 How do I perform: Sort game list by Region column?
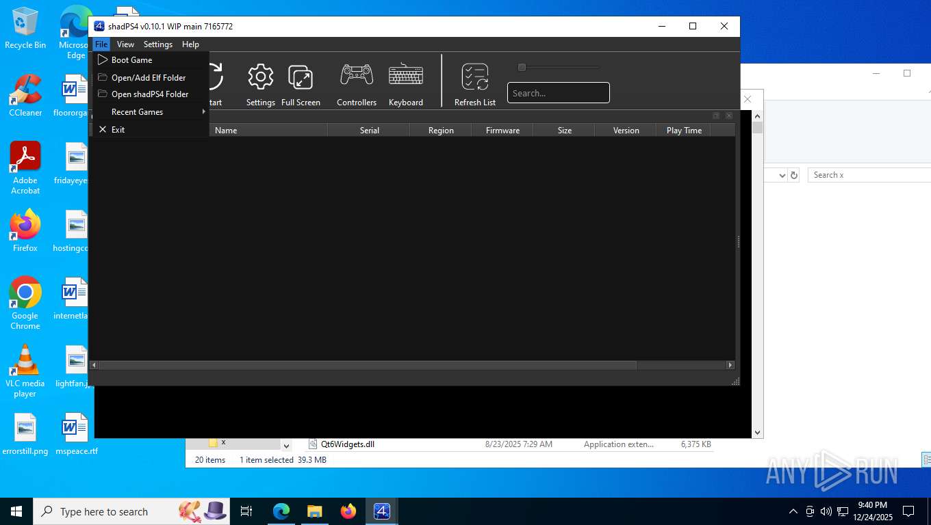pos(441,130)
